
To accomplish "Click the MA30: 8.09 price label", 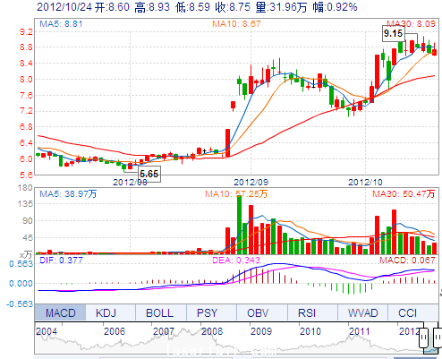I will (411, 24).
